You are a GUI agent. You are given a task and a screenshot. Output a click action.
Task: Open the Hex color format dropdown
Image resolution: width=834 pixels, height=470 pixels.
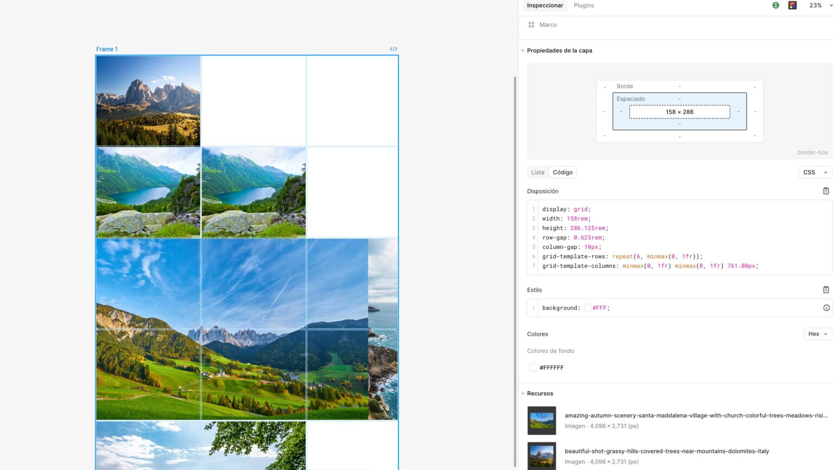click(818, 334)
